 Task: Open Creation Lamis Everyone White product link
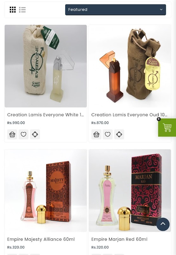point(46,115)
